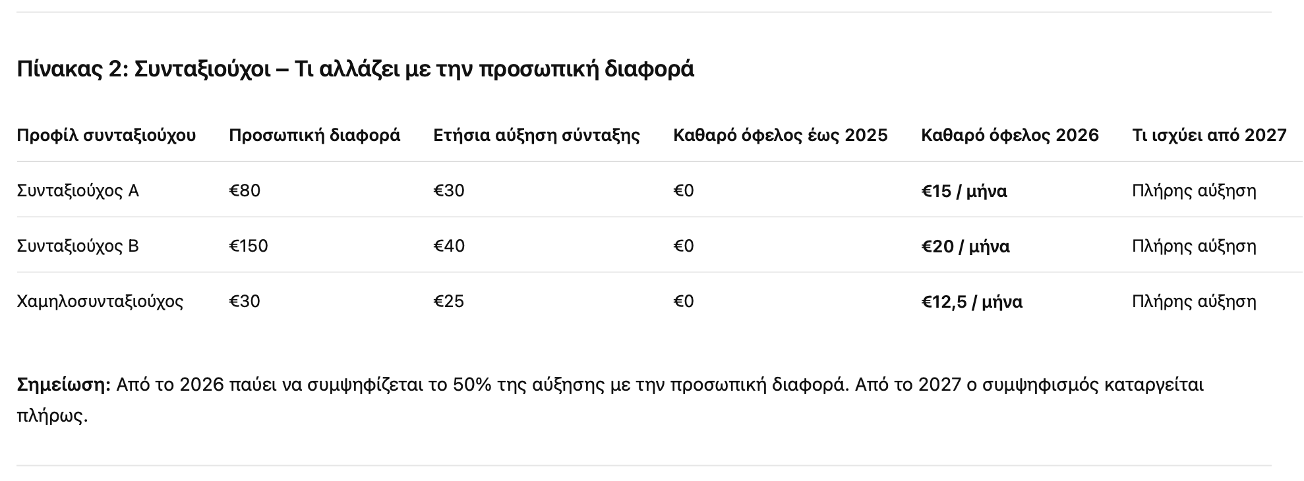
Task: Select the 'Τι ισχύει από 2027' header
Action: [1209, 135]
